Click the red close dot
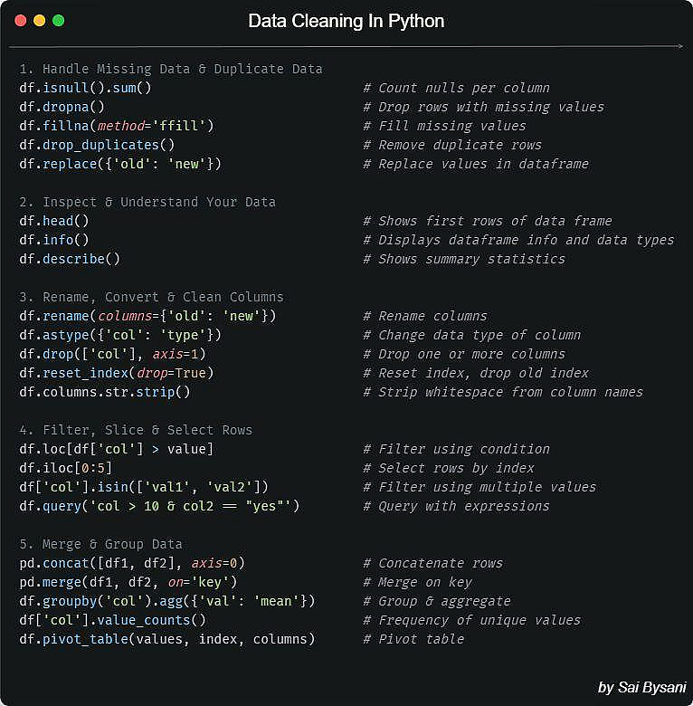Viewport: 693px width, 706px height. pyautogui.click(x=21, y=20)
